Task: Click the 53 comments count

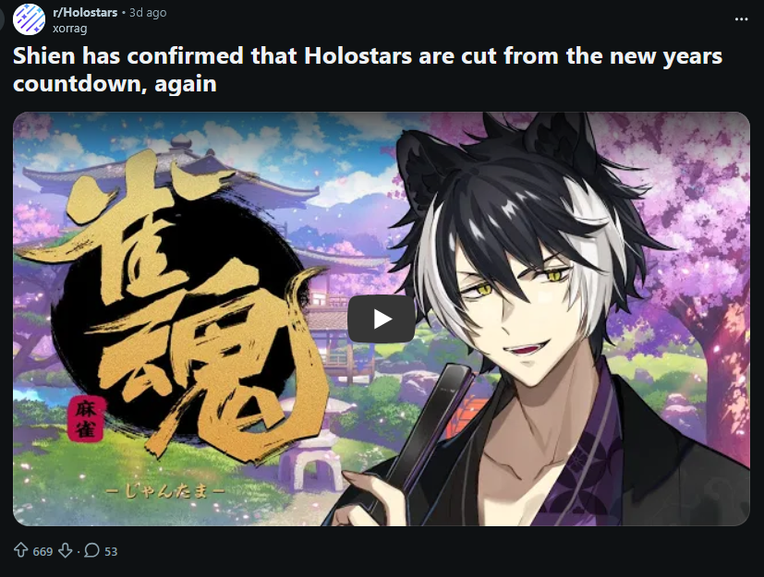Action: (111, 551)
